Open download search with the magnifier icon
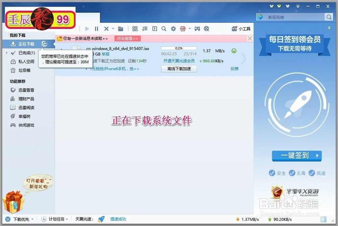Screen dimensions: 338x226 [164, 29]
